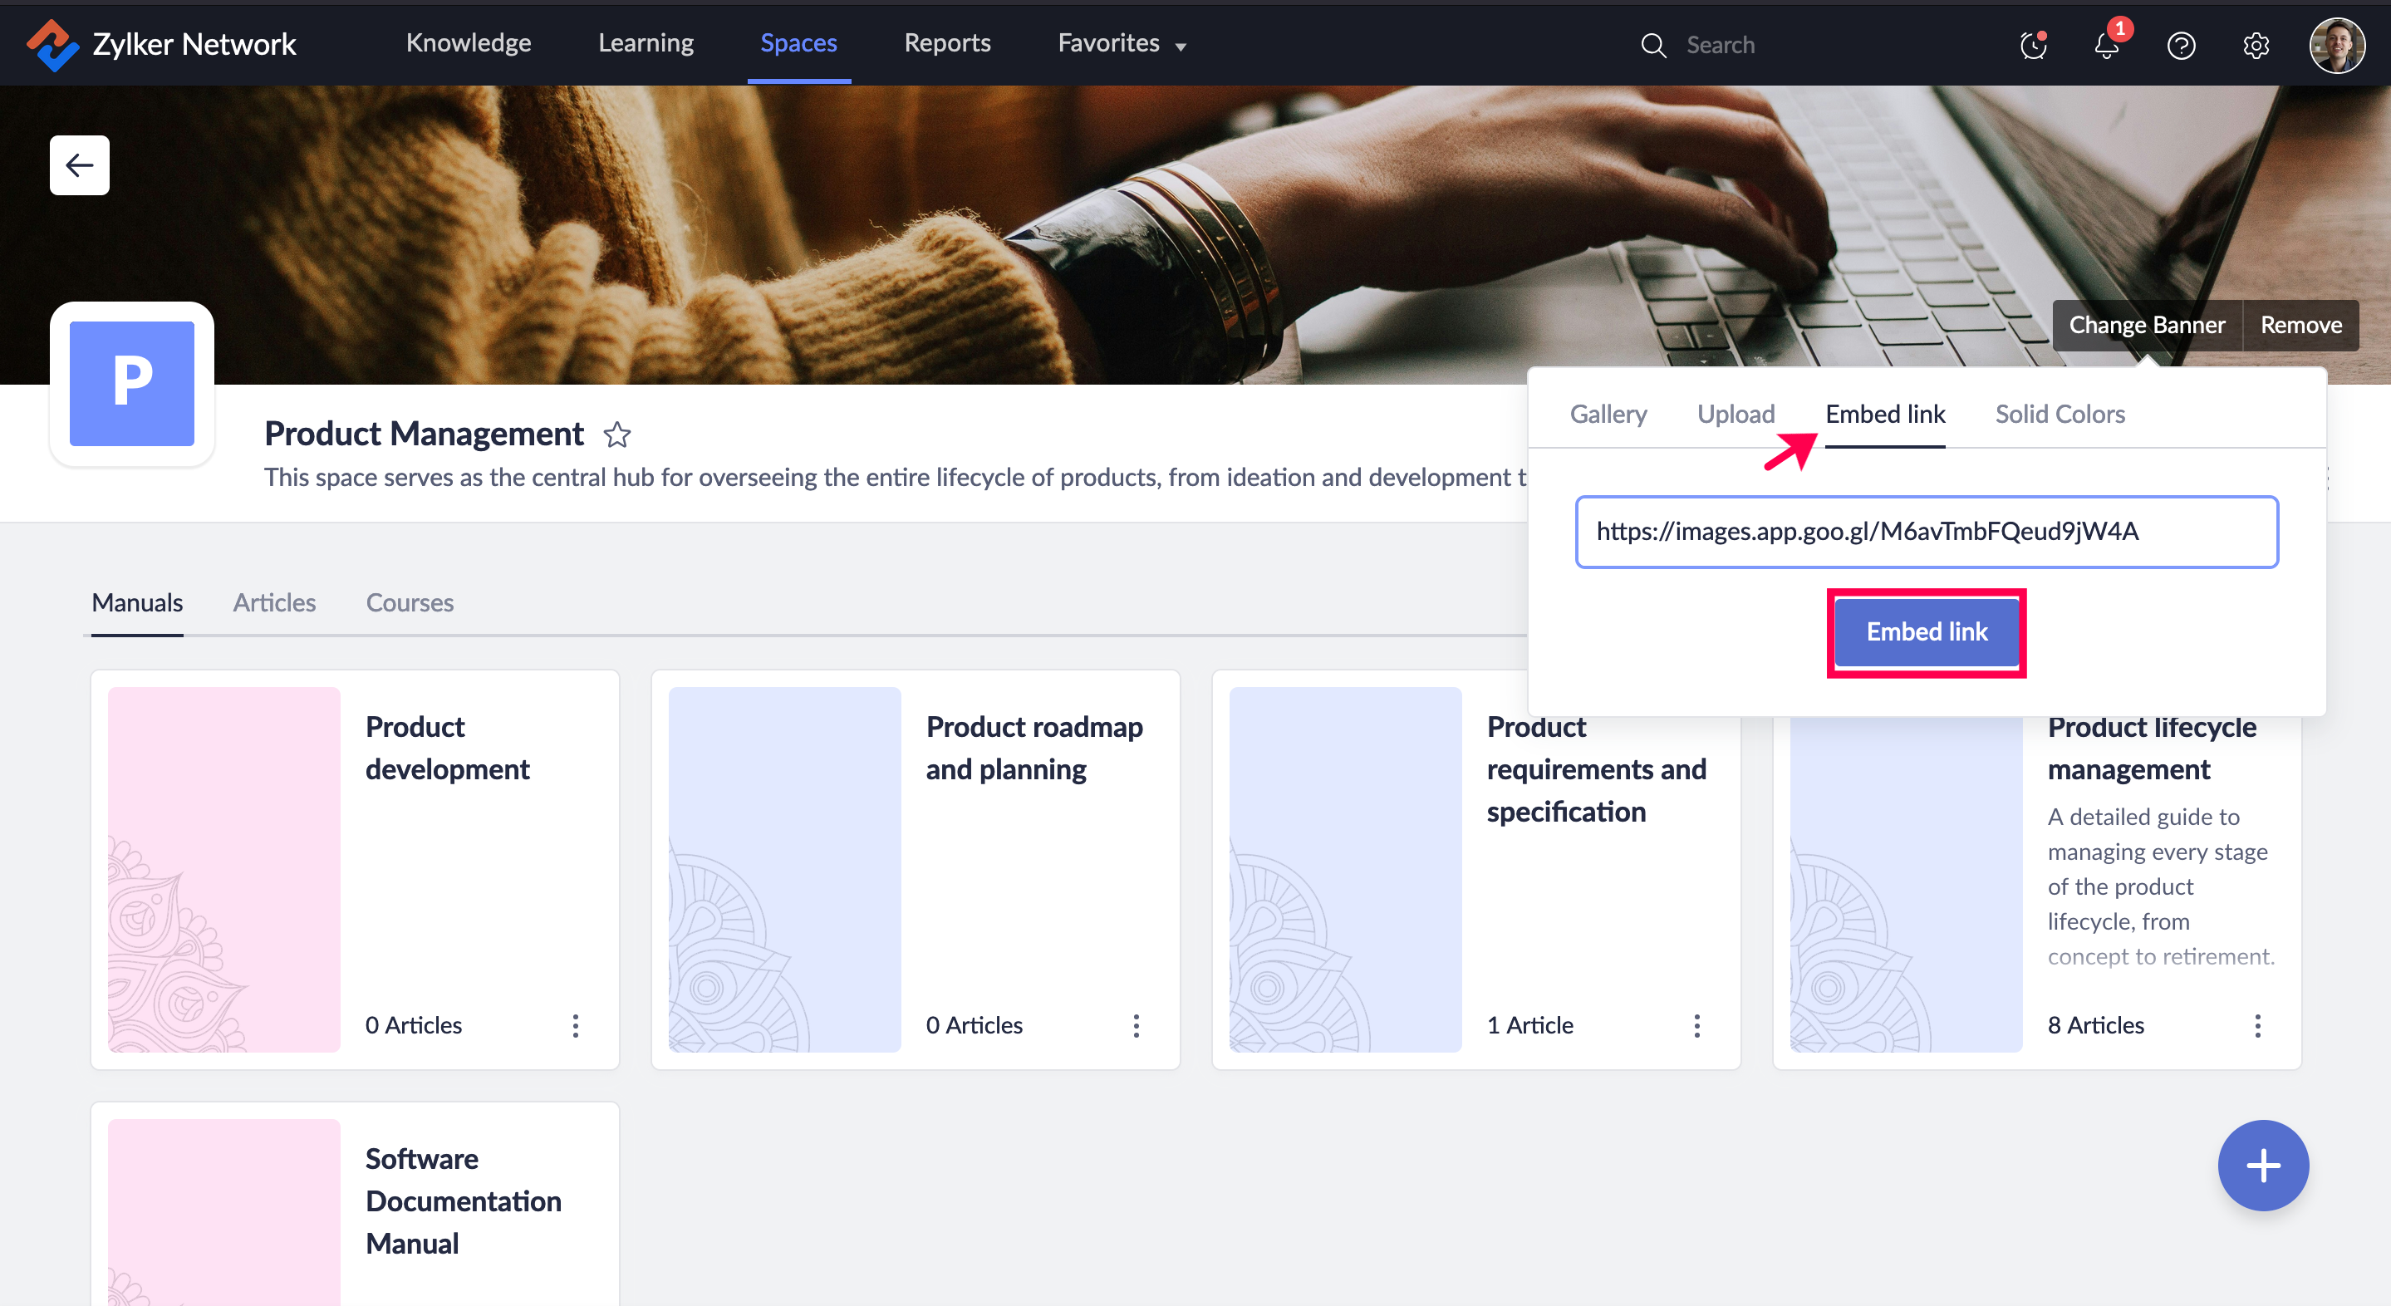Click the '1 Article' count

[x=1529, y=1026]
